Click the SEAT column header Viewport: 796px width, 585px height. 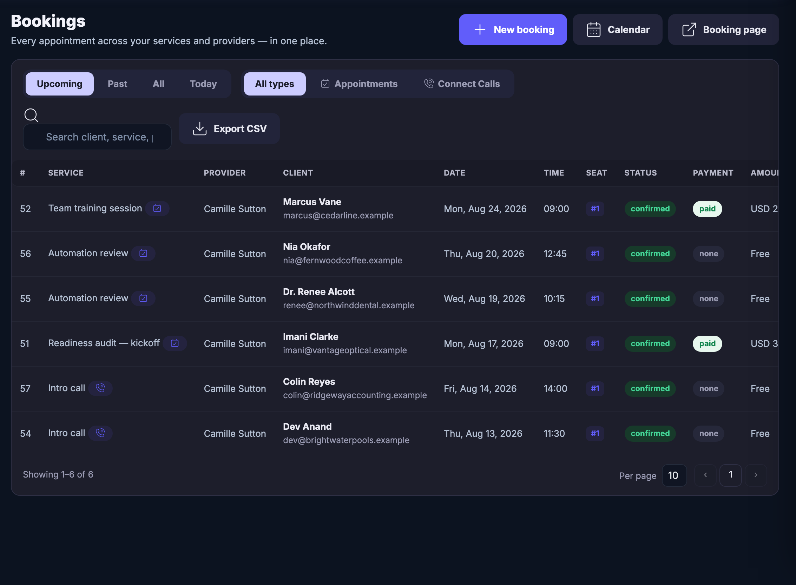[x=596, y=173]
